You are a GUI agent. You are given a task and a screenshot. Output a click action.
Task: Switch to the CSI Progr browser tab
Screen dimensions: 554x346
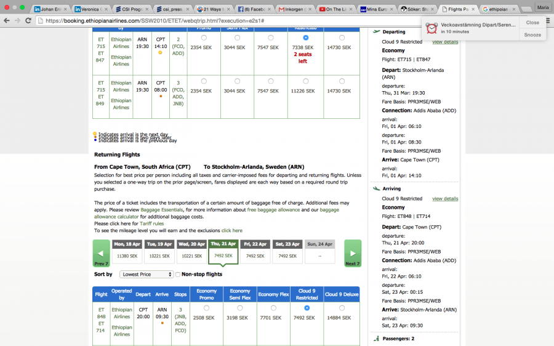point(132,9)
